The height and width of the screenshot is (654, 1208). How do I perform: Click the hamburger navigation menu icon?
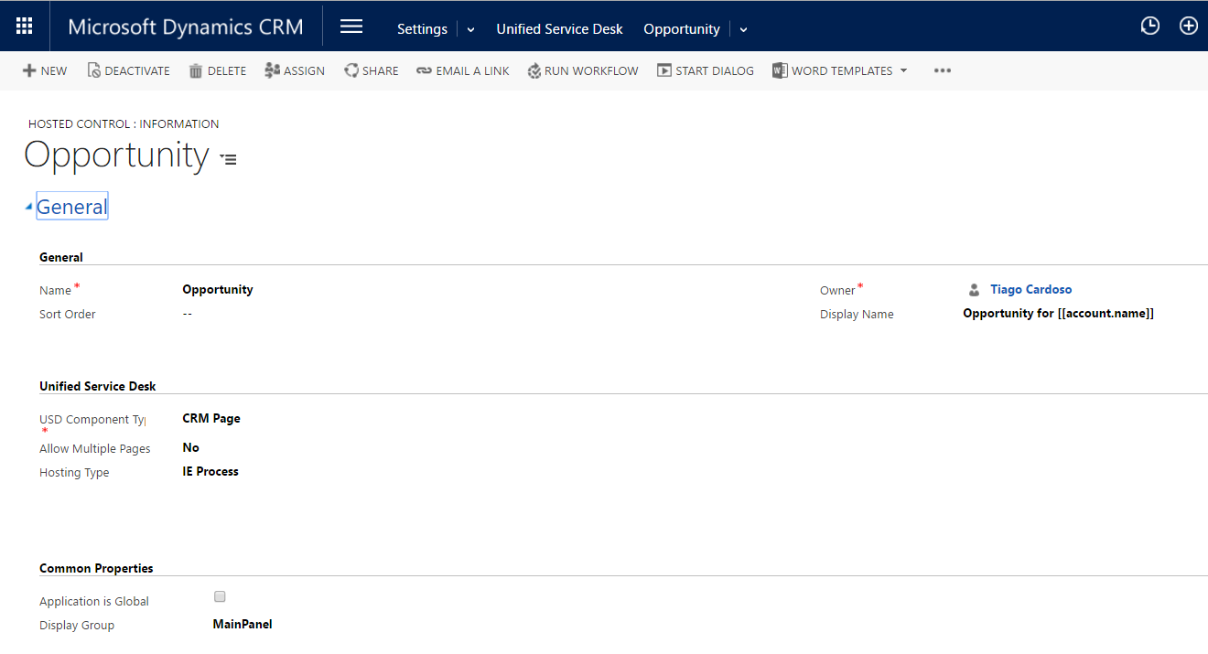(x=351, y=27)
